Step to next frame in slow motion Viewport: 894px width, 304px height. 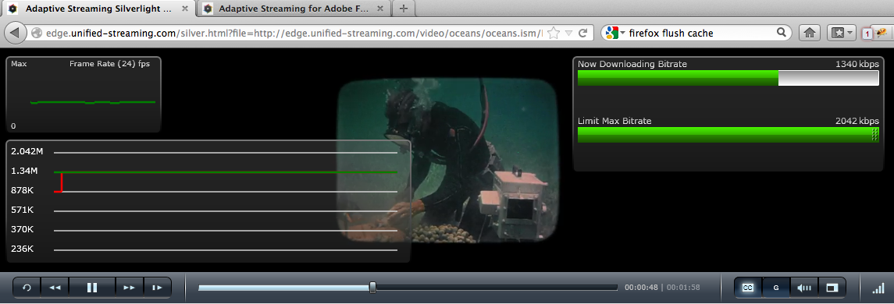[x=158, y=288]
